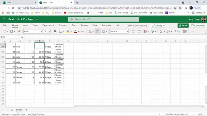Expand the Book 13 title chevron
207x116 pixels.
37,19
